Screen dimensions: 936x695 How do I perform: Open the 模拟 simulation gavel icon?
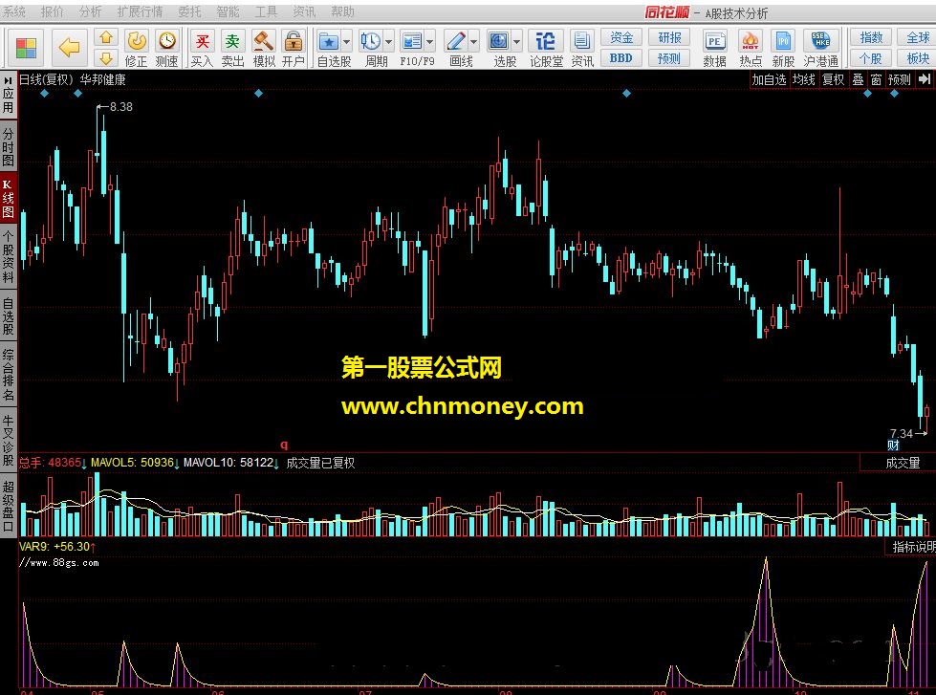point(263,49)
